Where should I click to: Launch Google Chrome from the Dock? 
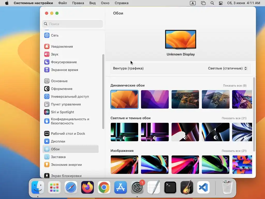pos(104,187)
